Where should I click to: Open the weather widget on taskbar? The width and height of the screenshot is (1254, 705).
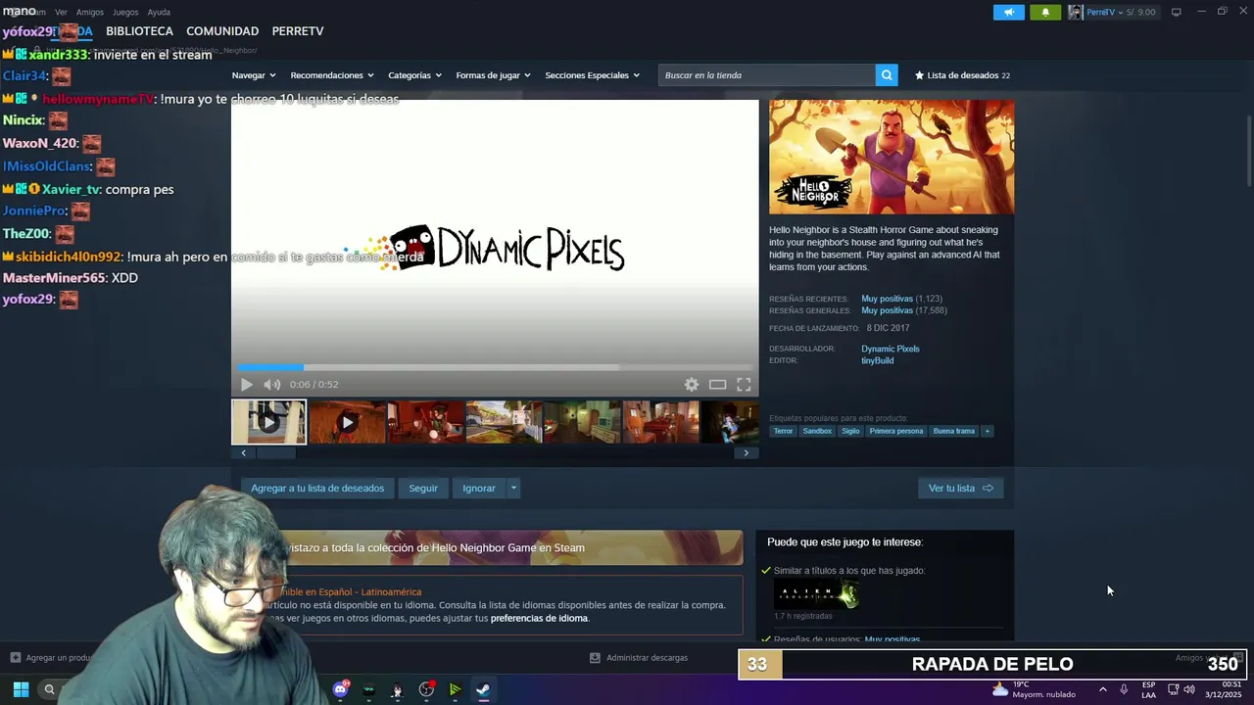(x=1033, y=689)
